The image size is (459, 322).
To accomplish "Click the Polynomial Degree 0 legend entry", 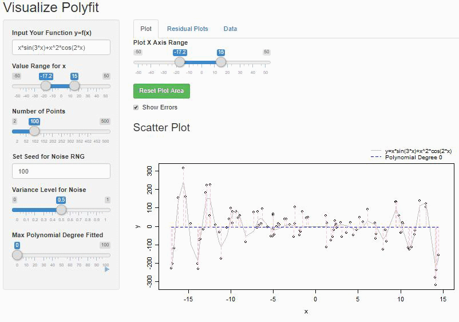I will pyautogui.click(x=407, y=158).
